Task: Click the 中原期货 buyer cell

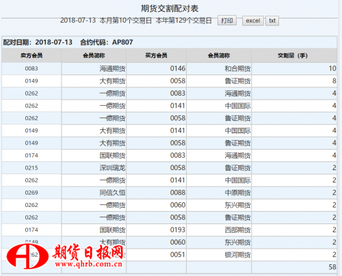Action: coord(219,193)
